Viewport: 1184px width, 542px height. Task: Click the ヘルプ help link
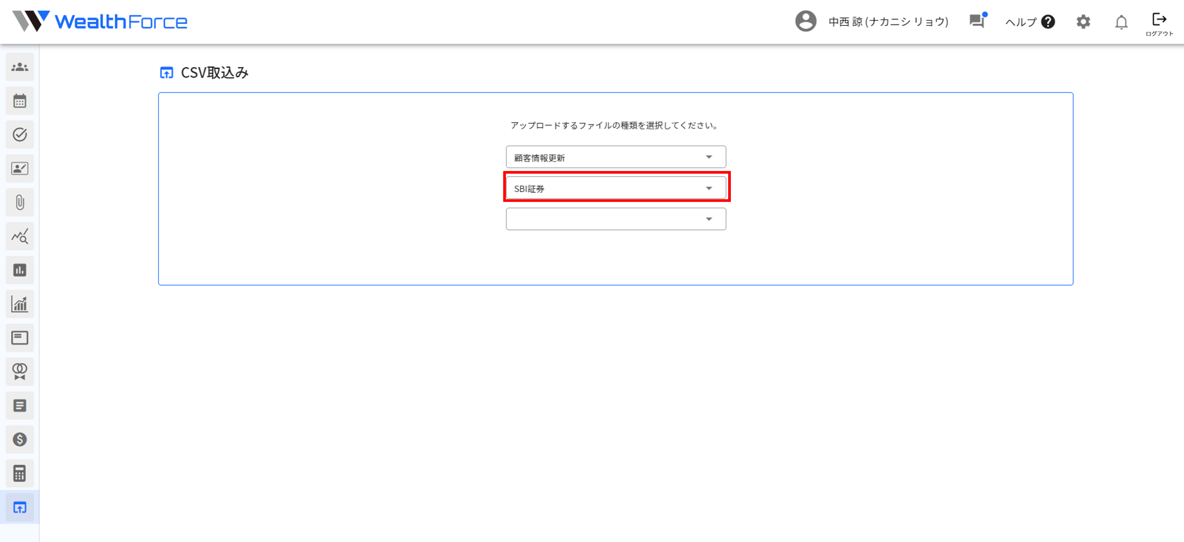point(1030,22)
